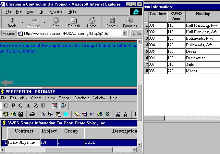Image resolution: width=220 pixels, height=154 pixels.
Task: Select the Project cell 101
Action: point(49,143)
